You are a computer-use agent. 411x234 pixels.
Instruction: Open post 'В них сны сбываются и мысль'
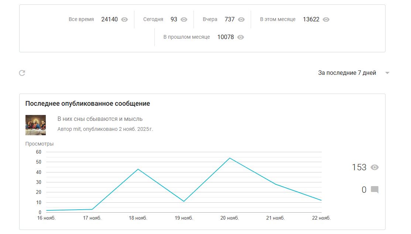(100, 119)
